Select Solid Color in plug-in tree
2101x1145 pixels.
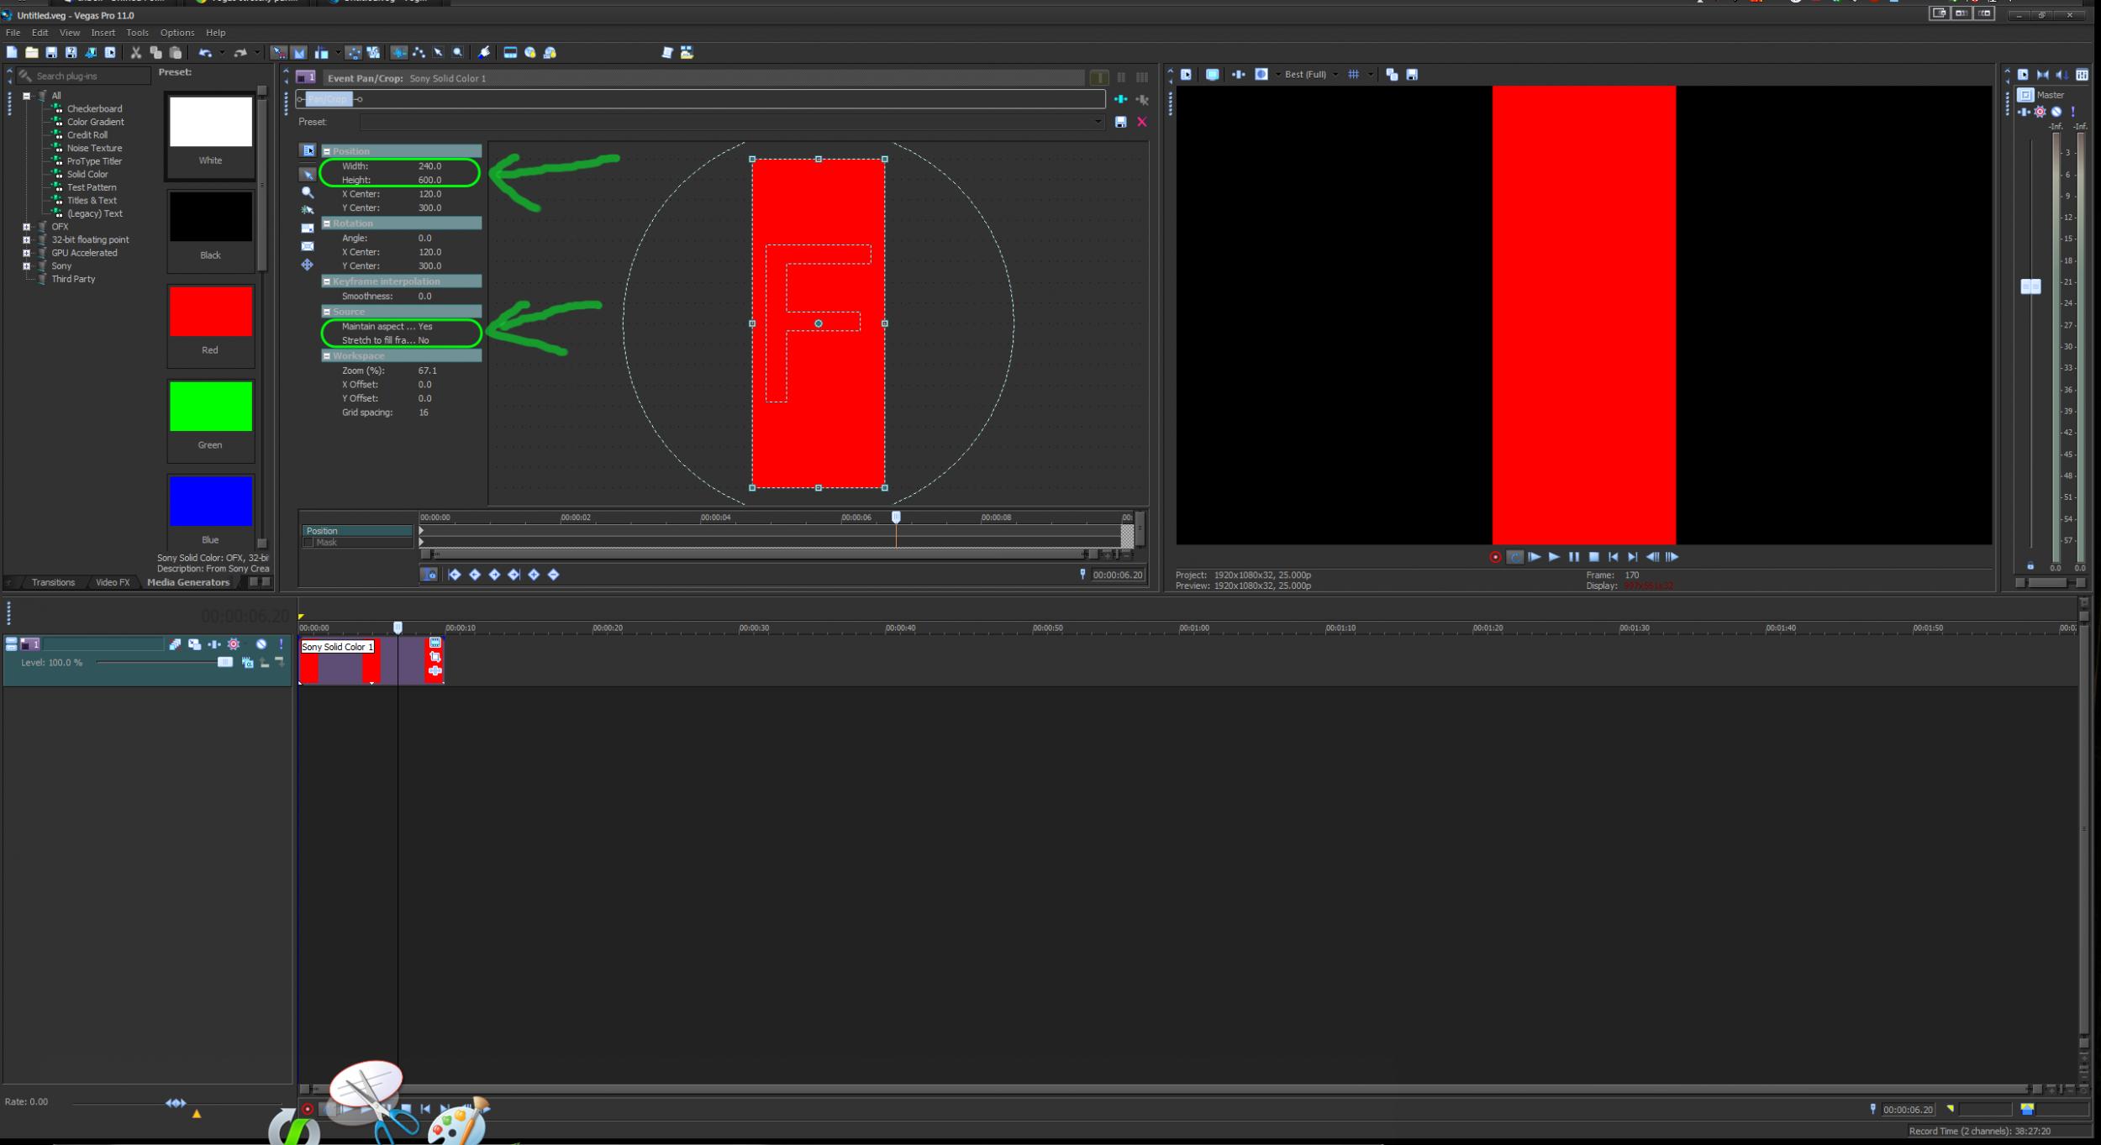point(87,174)
